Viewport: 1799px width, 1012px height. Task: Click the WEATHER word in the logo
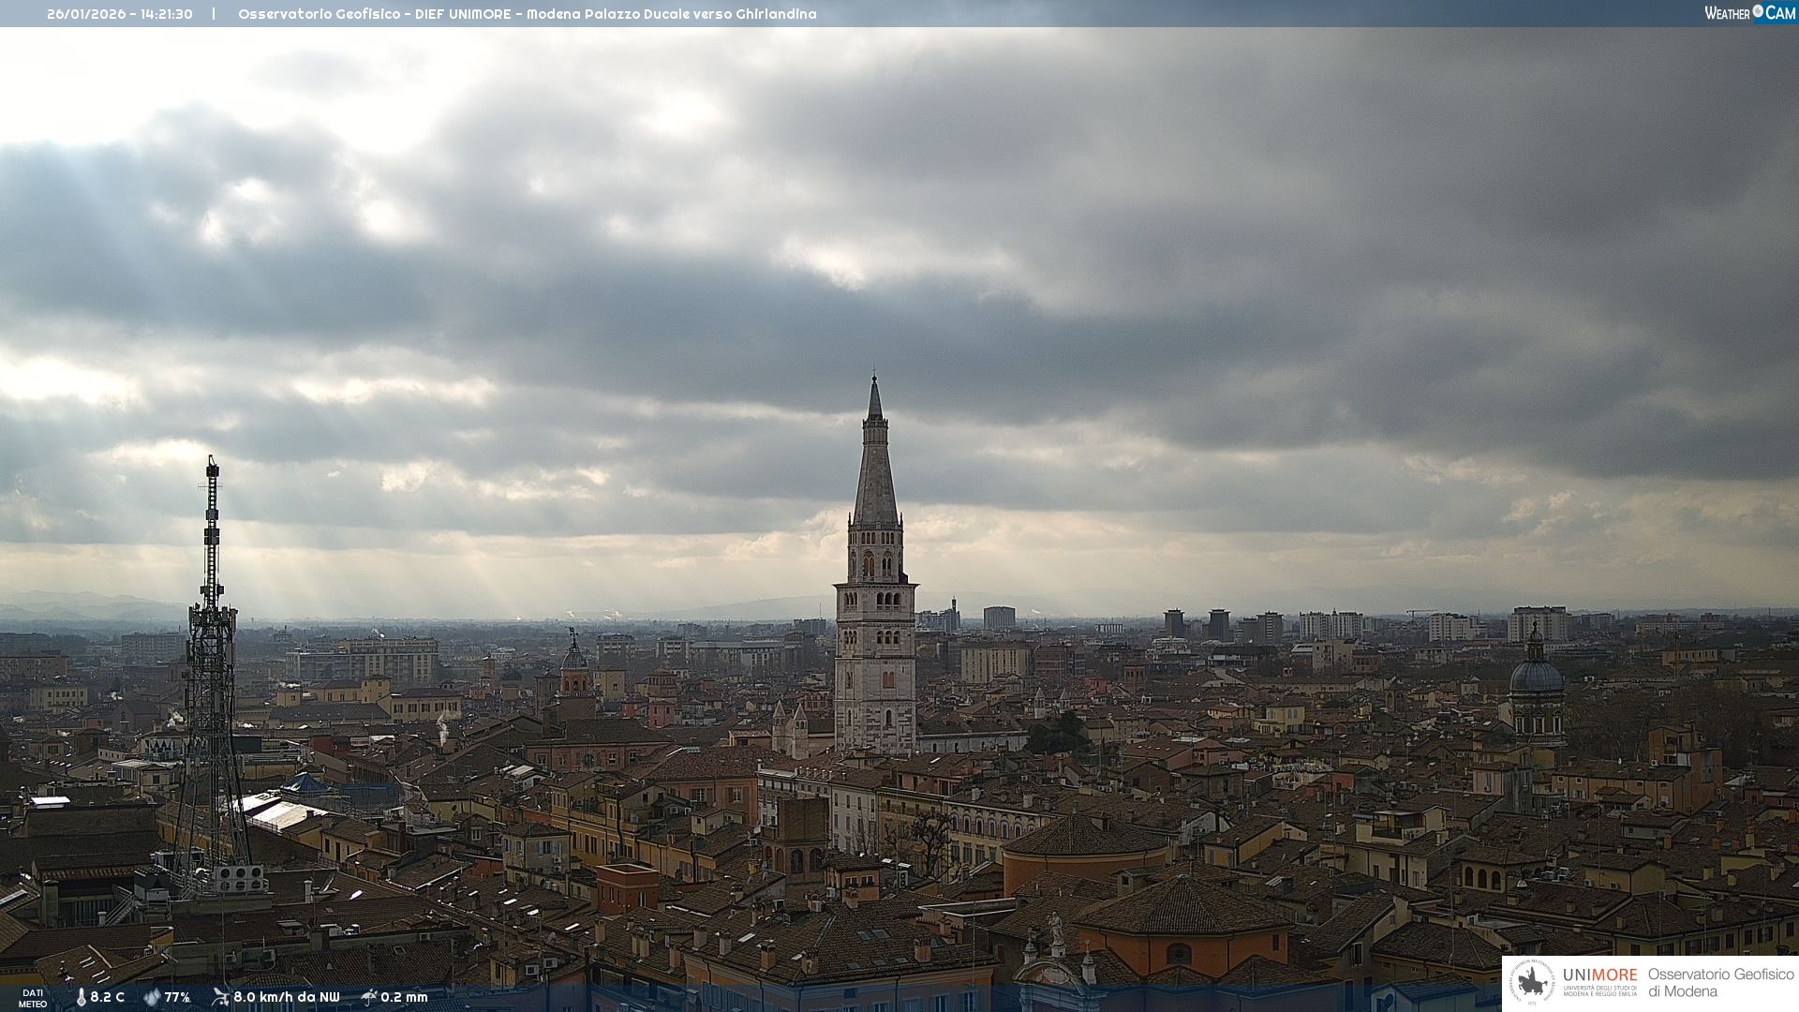tap(1727, 13)
